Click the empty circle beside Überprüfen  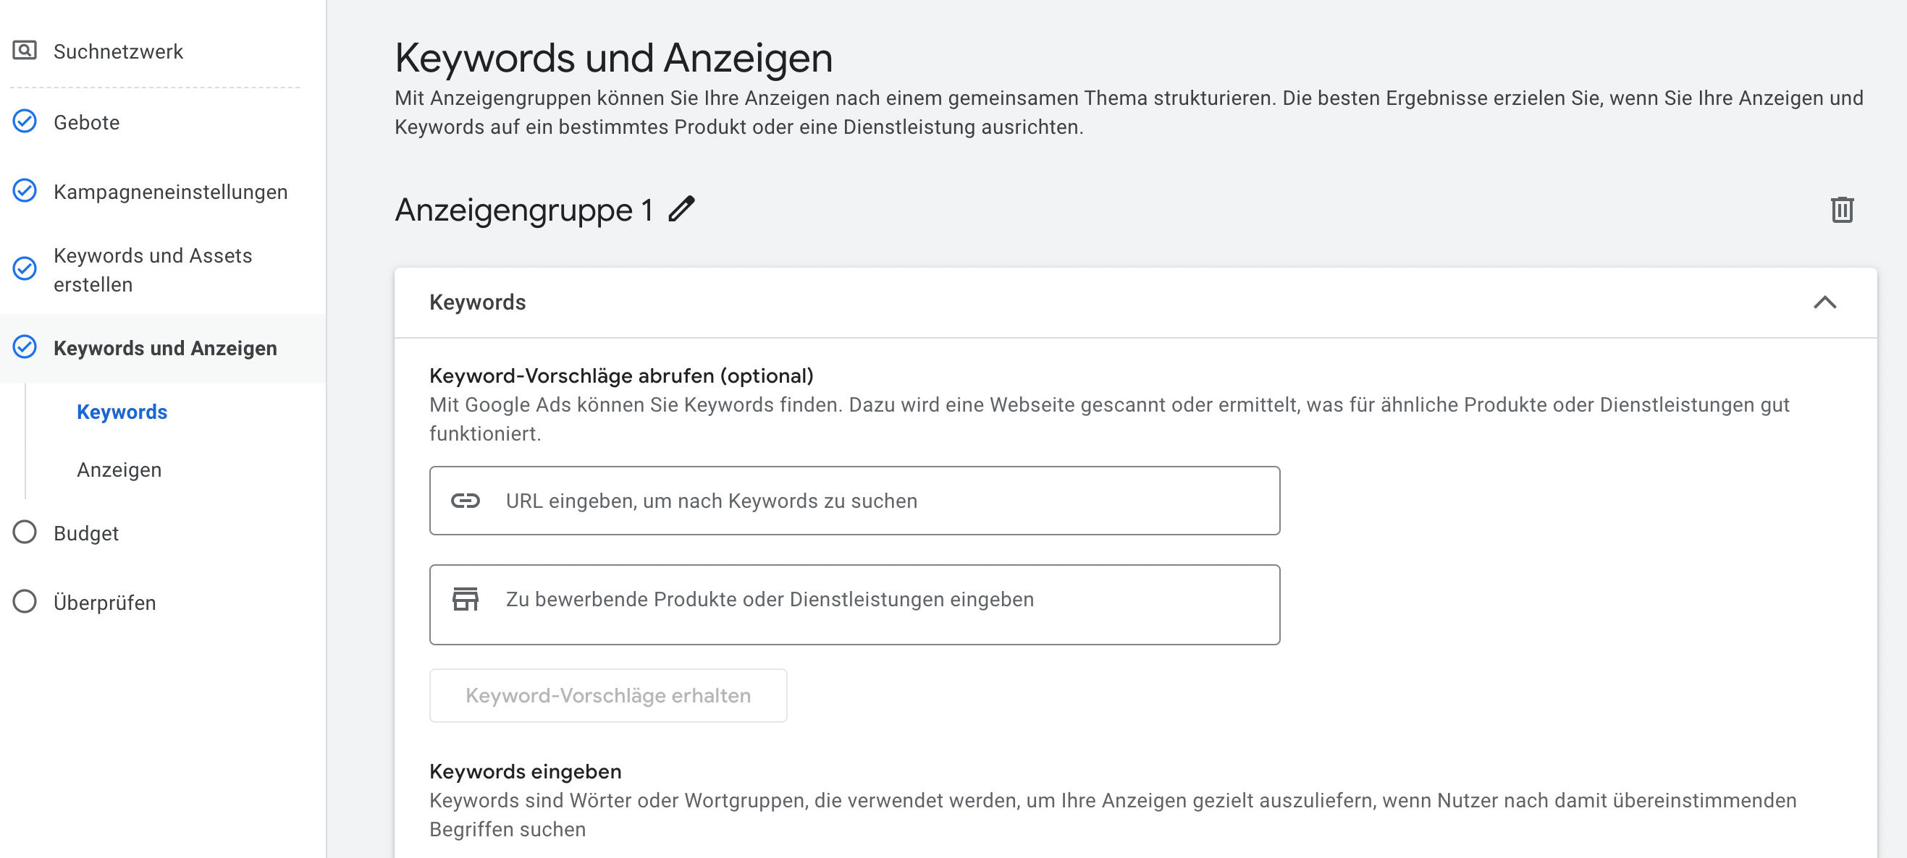25,602
